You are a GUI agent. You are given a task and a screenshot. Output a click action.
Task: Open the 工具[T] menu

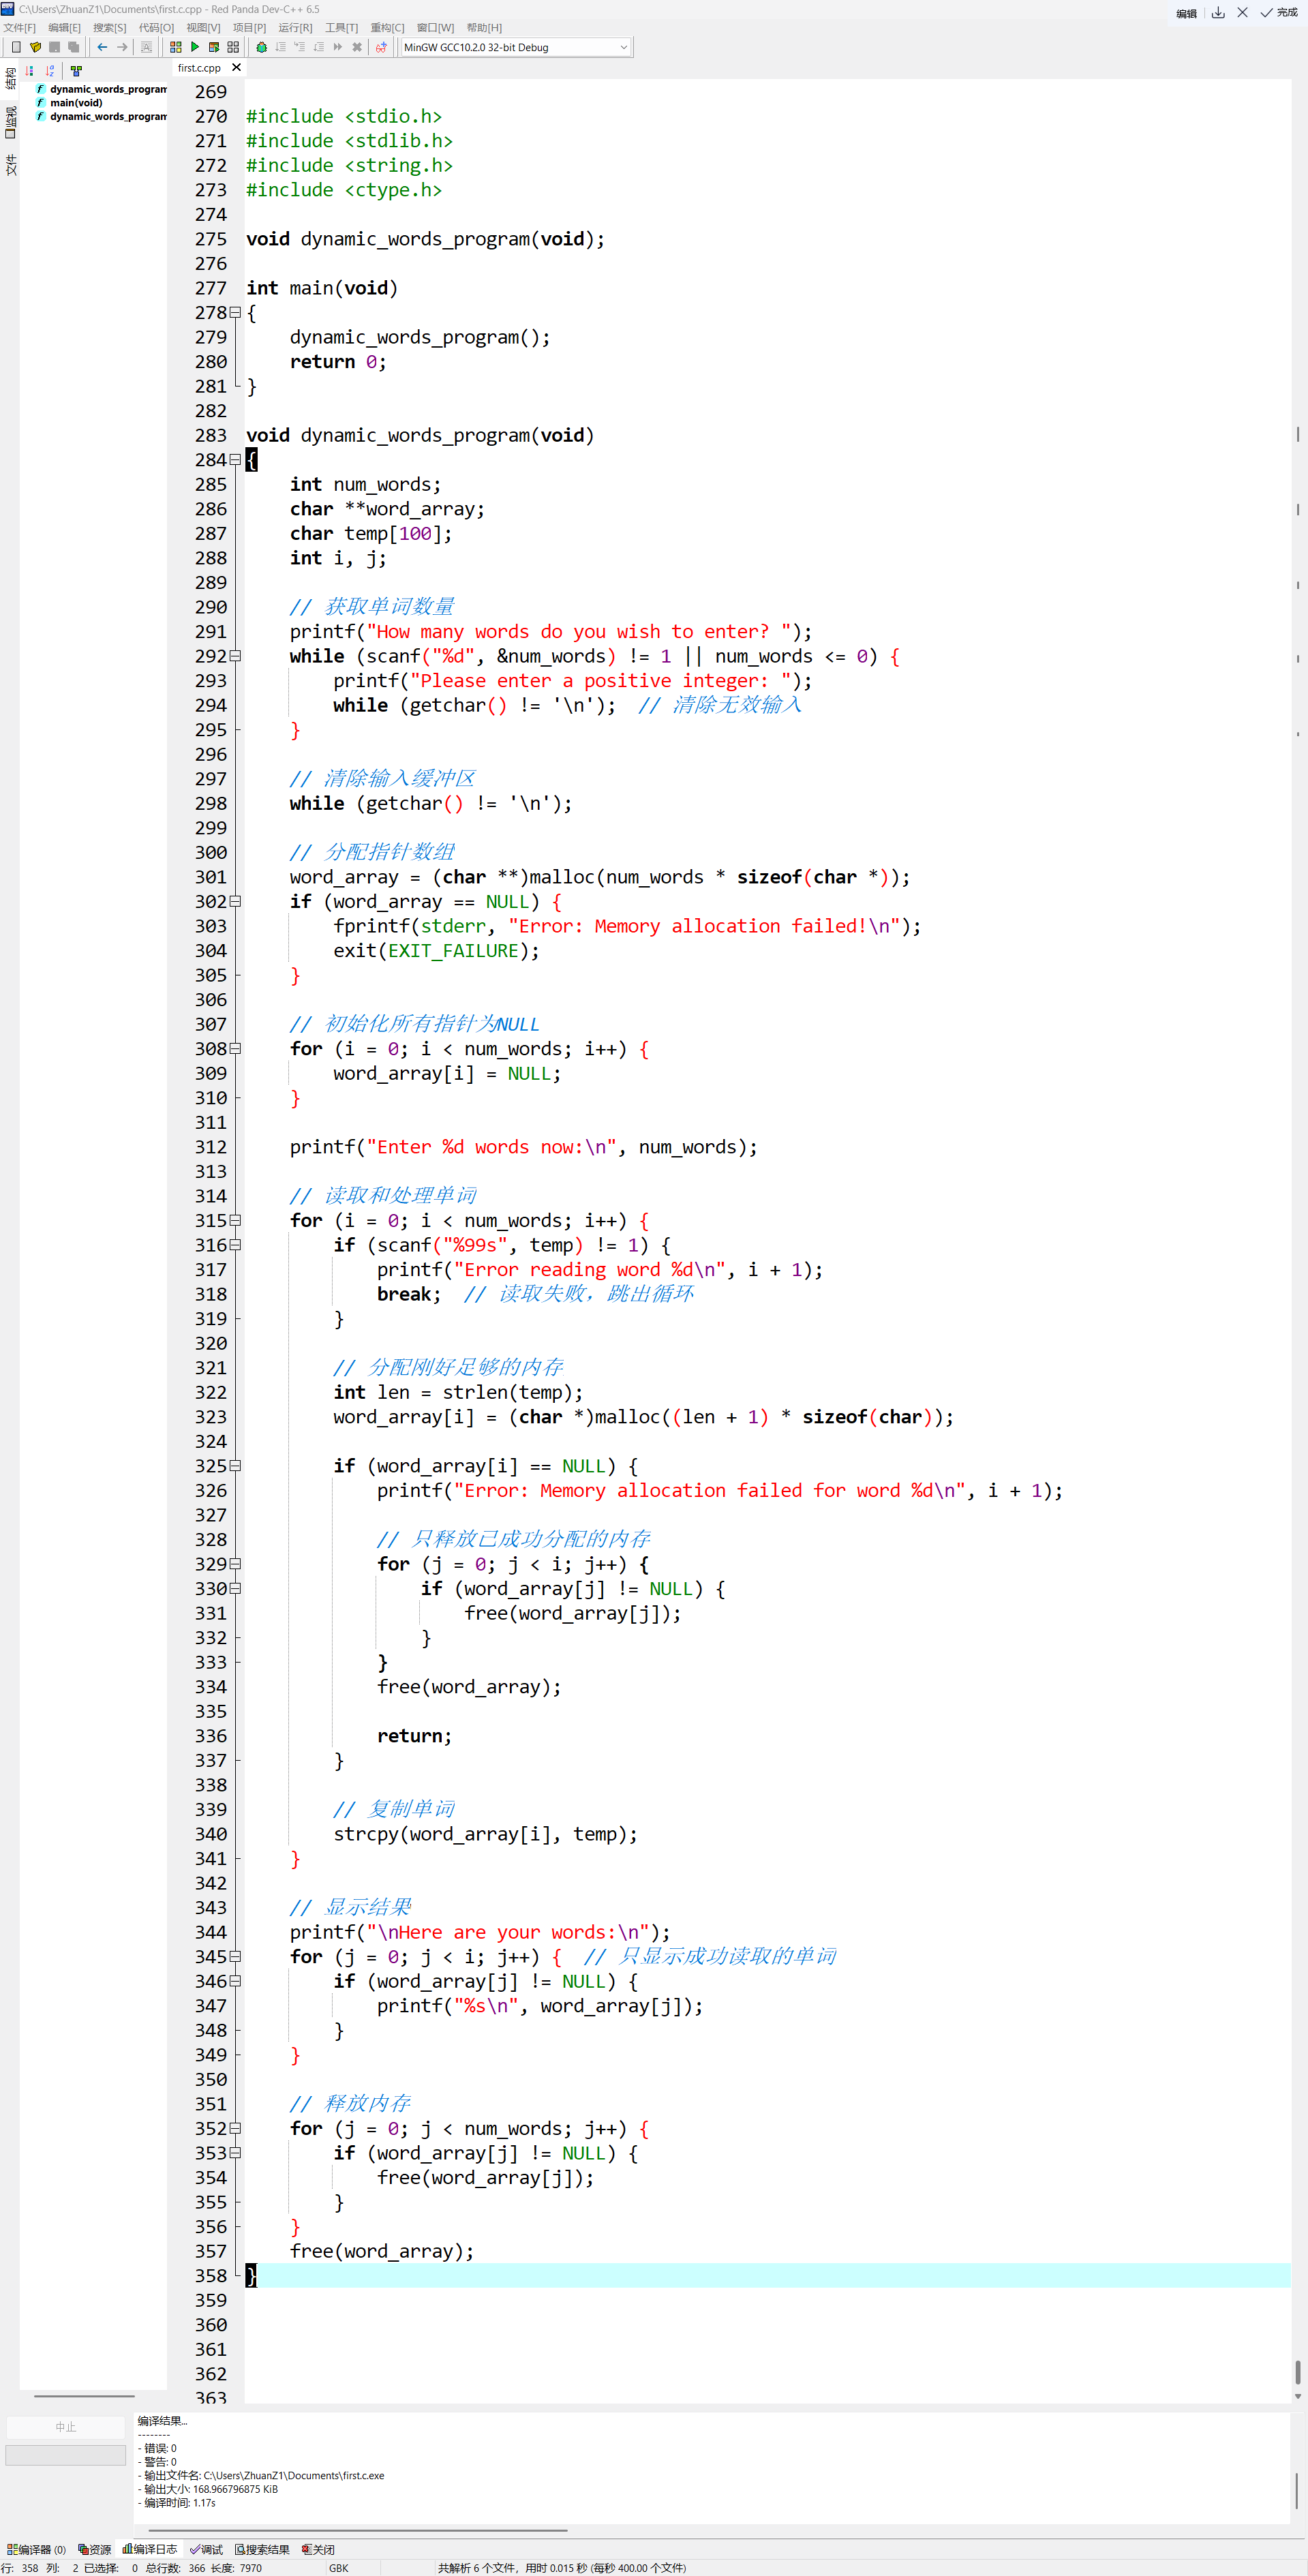coord(341,28)
